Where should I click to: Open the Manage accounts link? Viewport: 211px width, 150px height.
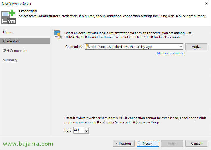coord(170,53)
